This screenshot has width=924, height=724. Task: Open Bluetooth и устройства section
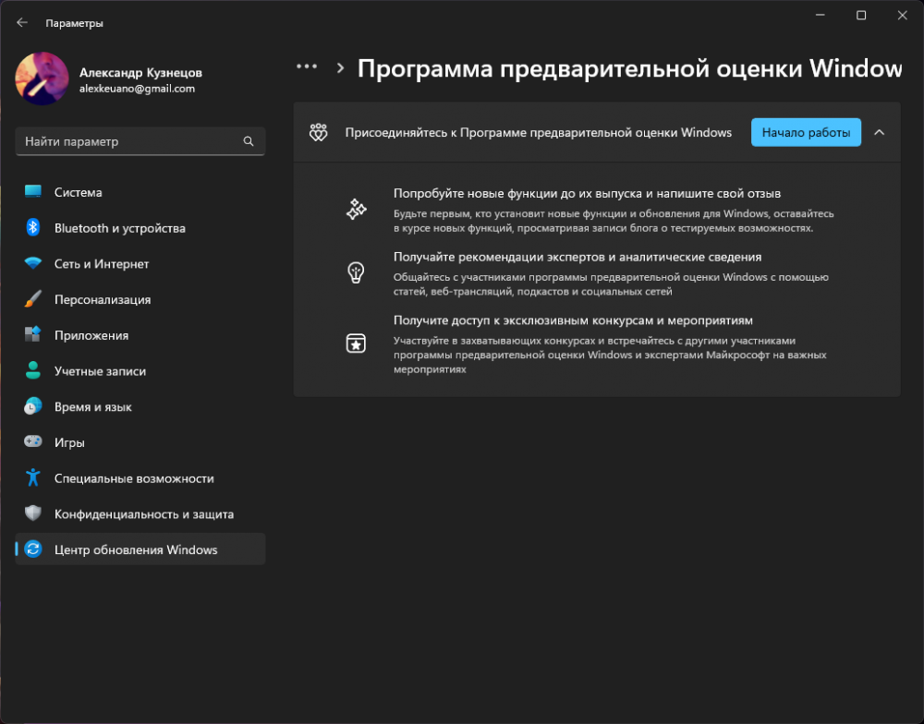[x=140, y=228]
